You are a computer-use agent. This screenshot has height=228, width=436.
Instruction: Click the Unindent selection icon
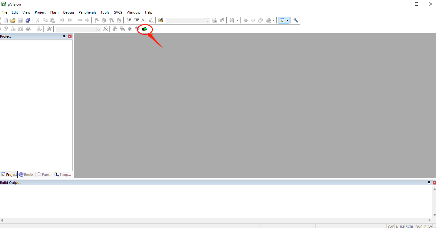coord(136,20)
